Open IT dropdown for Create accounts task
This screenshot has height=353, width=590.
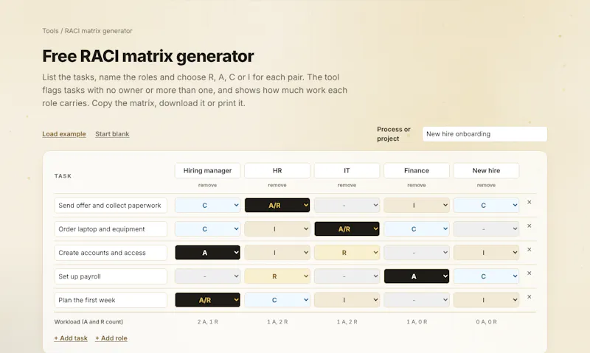point(347,253)
